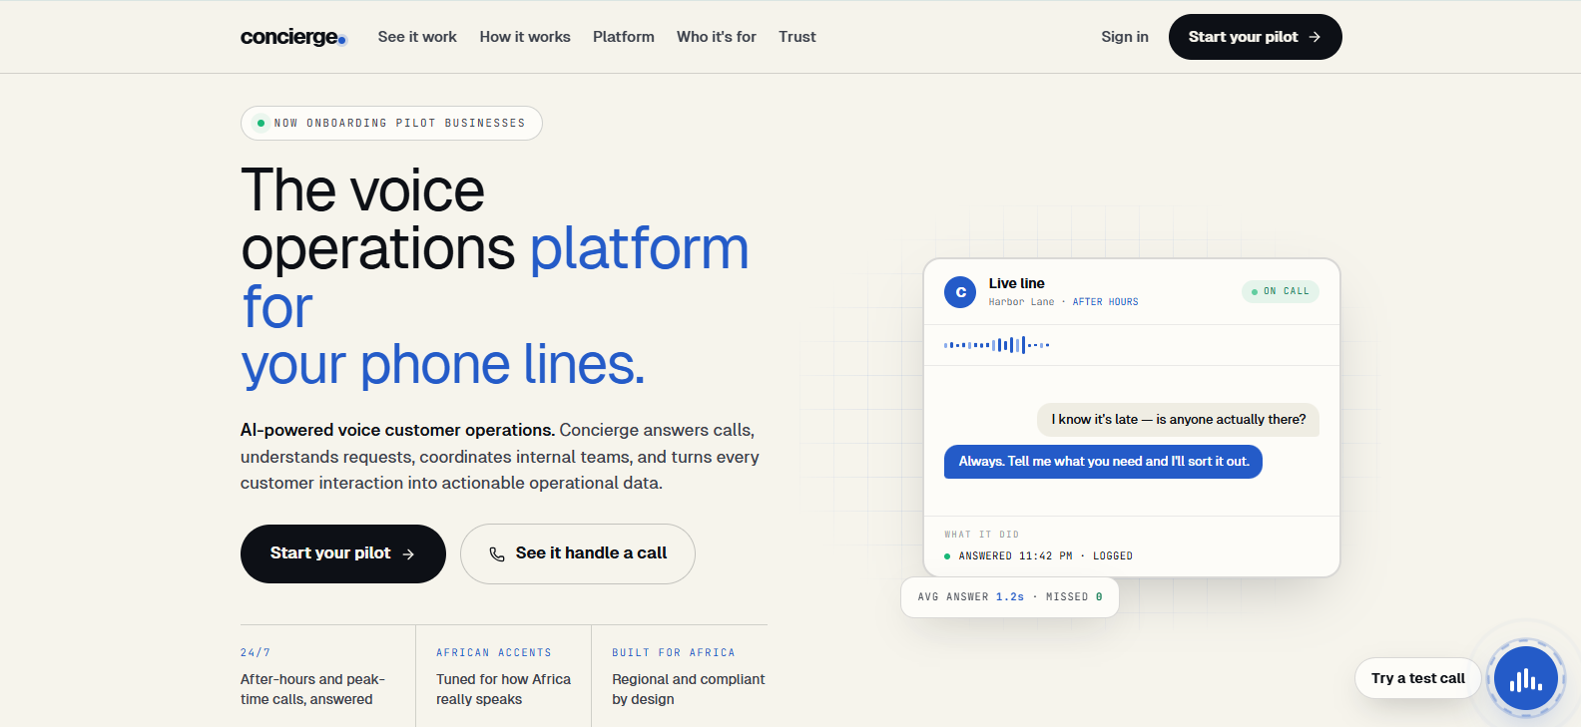Click the concierge logo
The width and height of the screenshot is (1581, 727).
pos(293,37)
